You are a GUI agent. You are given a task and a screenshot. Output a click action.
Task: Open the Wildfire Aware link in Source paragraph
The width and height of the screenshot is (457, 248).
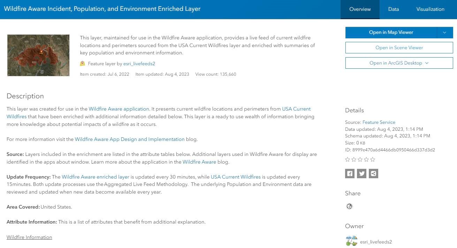[199, 162]
